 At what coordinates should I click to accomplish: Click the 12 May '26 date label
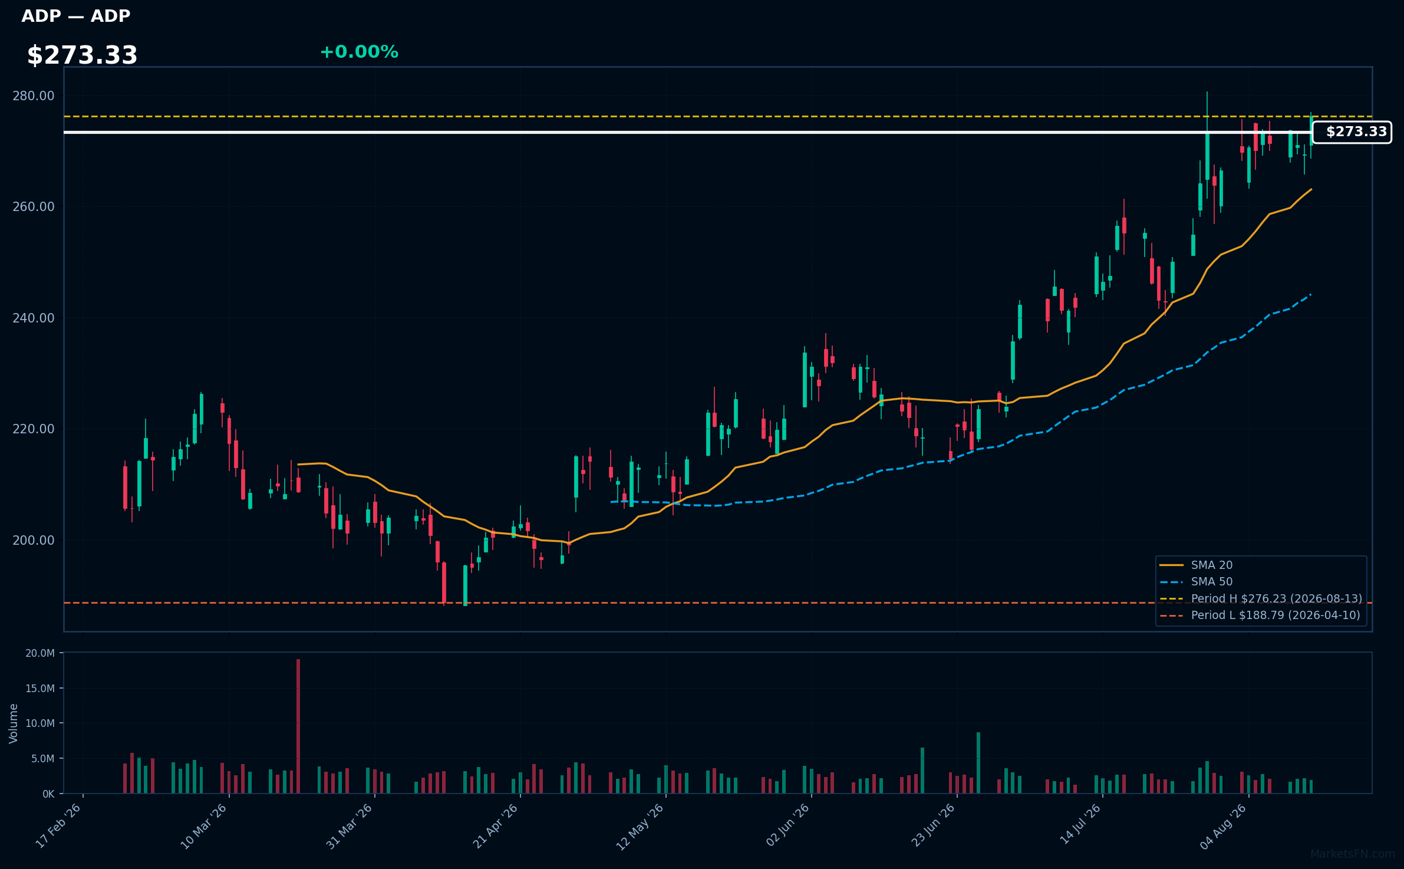click(x=640, y=827)
